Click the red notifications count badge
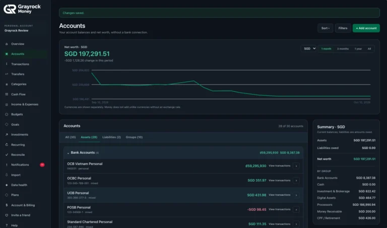This screenshot has width=387, height=228. point(42,165)
